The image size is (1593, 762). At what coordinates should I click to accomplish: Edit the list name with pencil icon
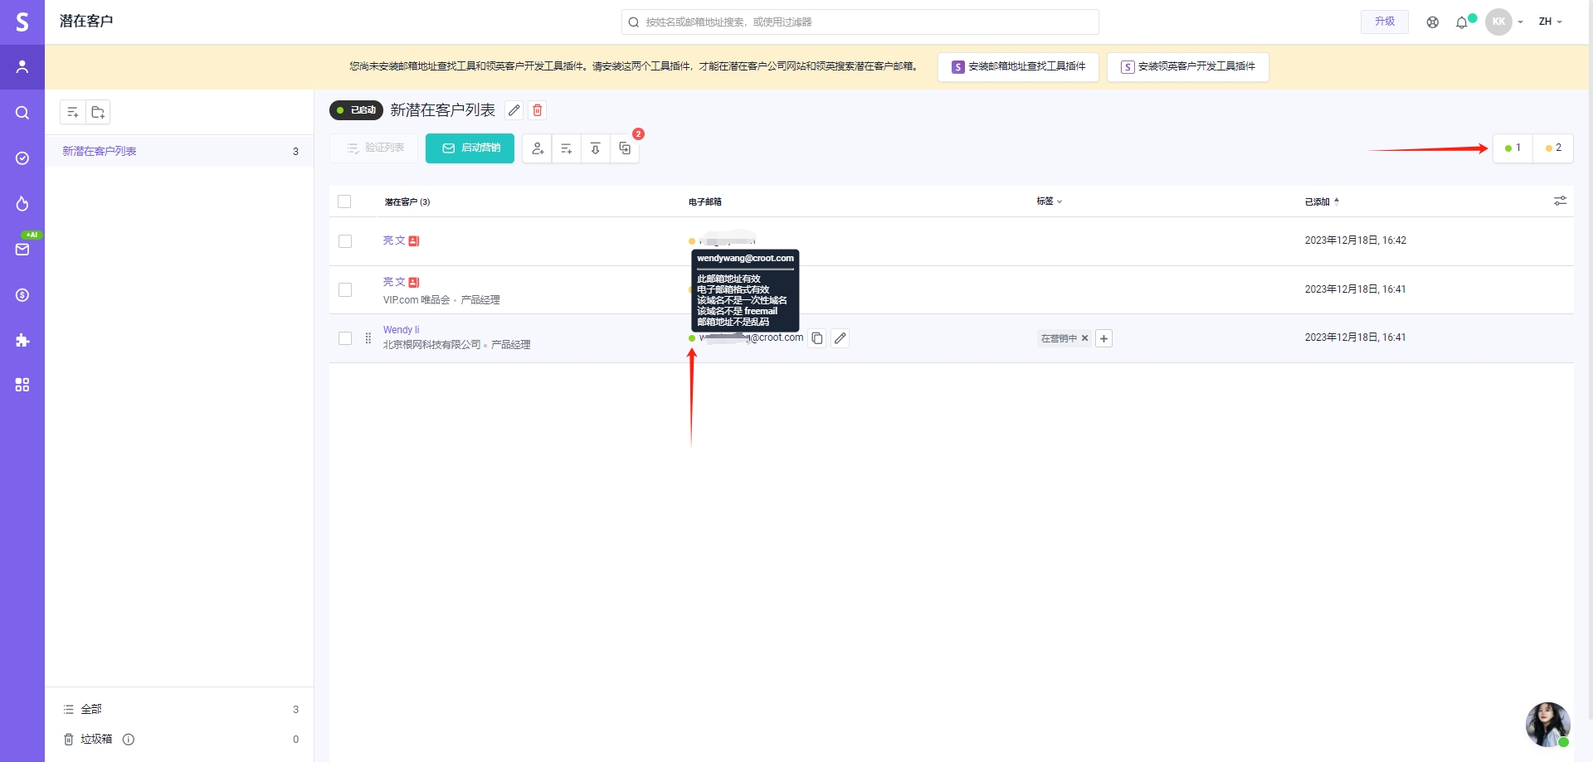514,110
